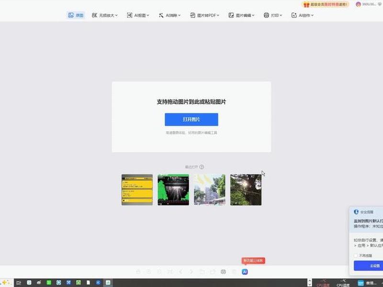Click the taskbar tray scroll arrows

point(309,283)
